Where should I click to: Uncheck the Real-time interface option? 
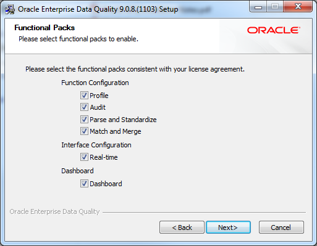[84, 157]
